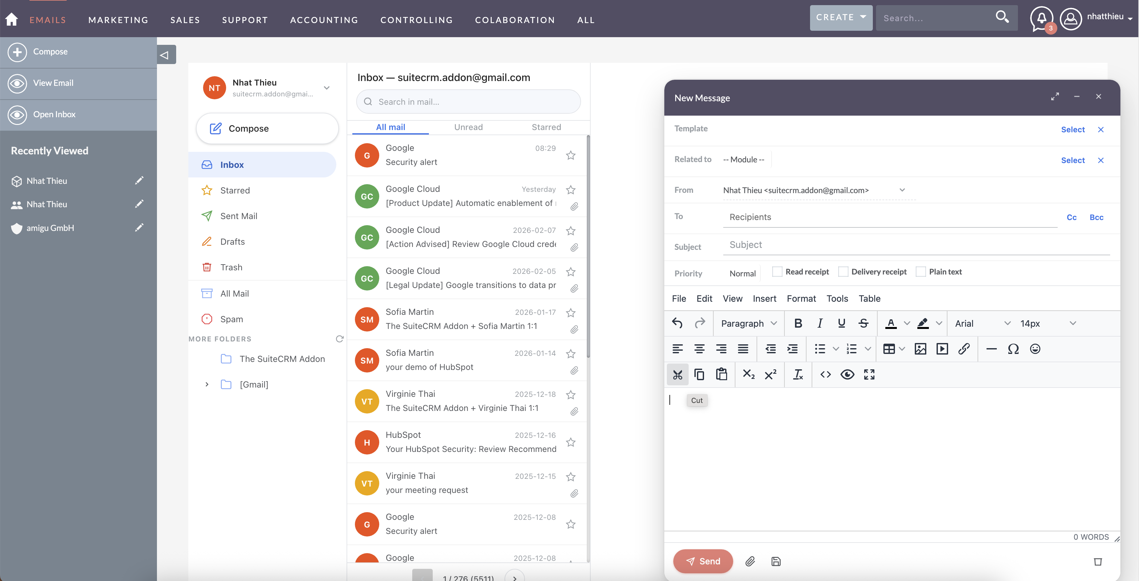Click the source code editor icon
This screenshot has height=581, width=1139.
[x=825, y=374]
